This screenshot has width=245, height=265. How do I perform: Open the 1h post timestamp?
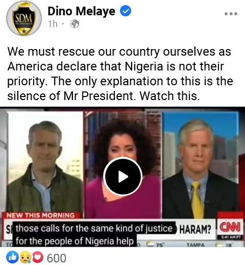53,24
